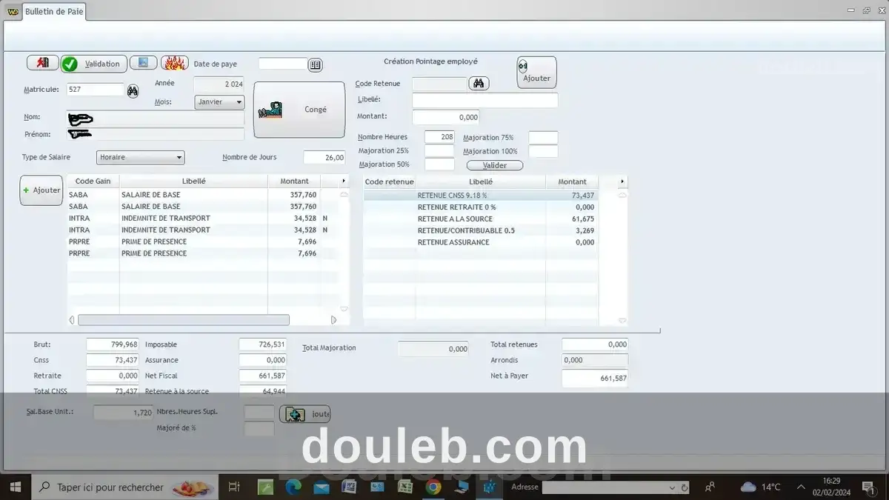Click the flame icon button

pyautogui.click(x=174, y=63)
